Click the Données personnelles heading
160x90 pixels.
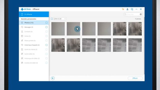pyautogui.click(x=28, y=19)
